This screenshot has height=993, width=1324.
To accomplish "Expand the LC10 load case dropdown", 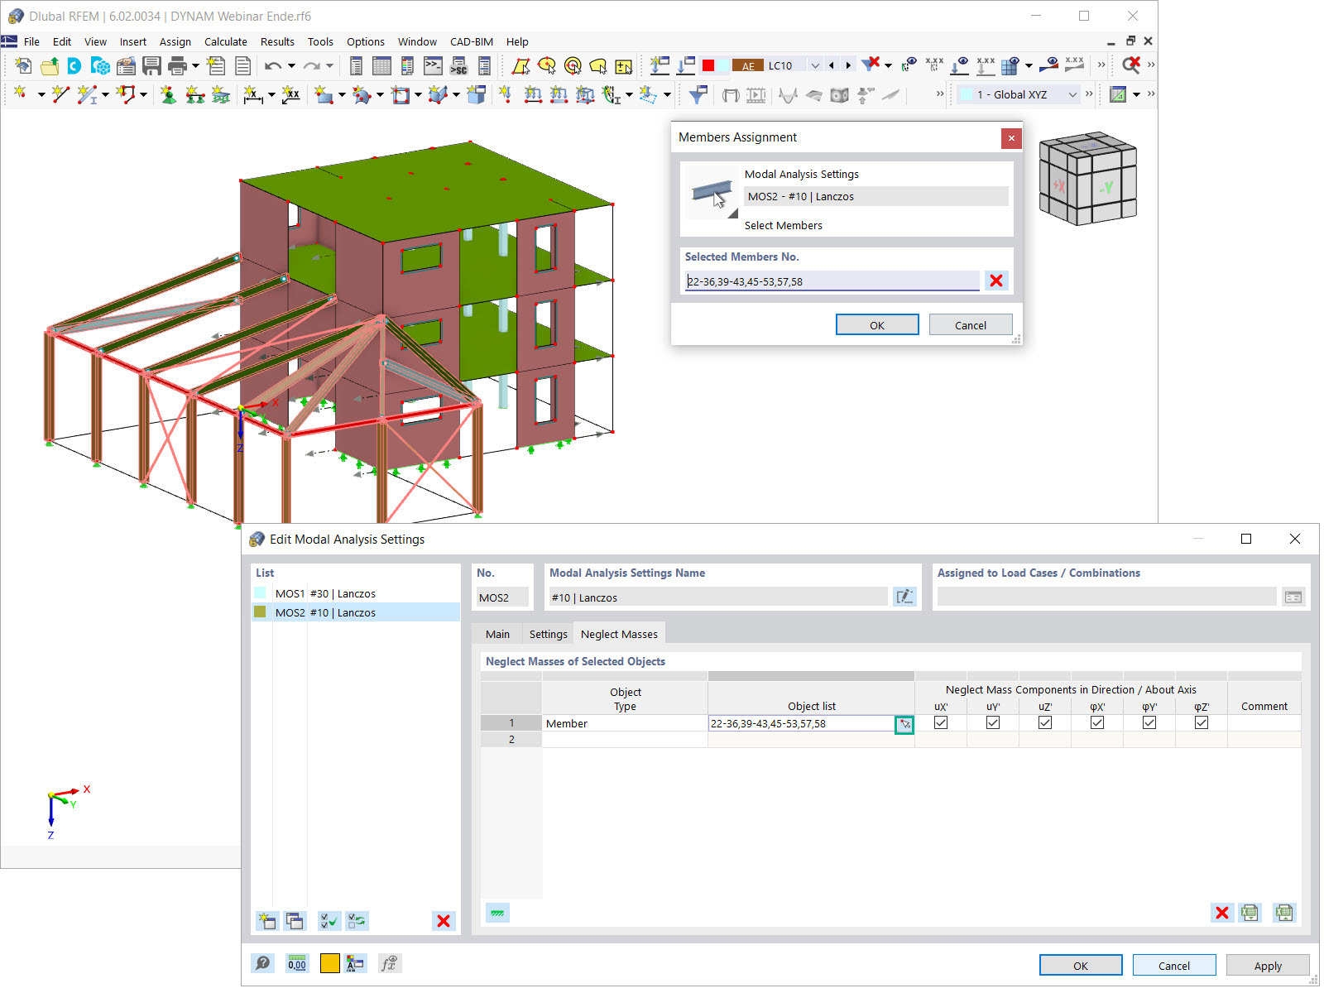I will [x=815, y=65].
